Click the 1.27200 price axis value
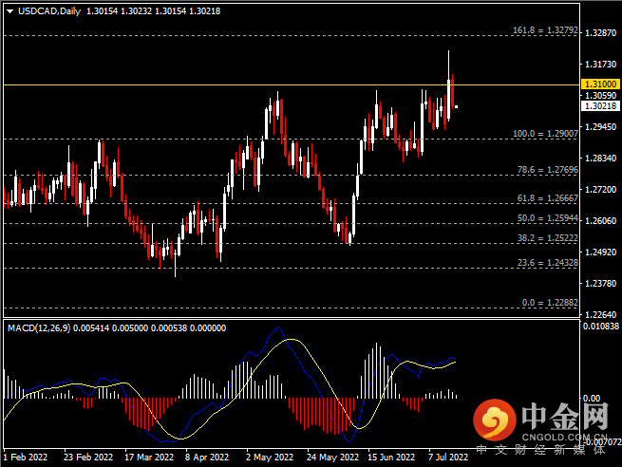Screen dimensions: 622x467 pos(600,190)
